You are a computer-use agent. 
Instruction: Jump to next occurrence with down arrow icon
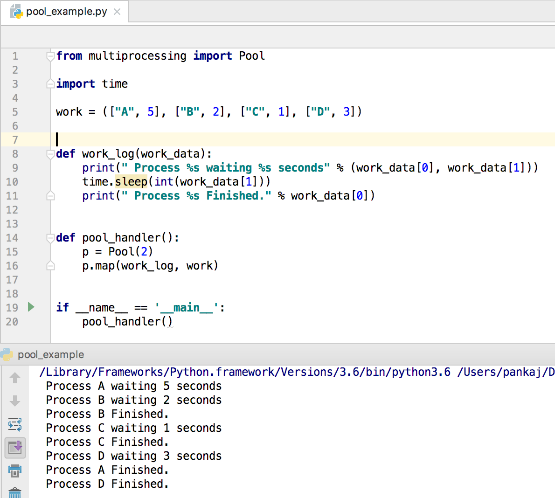pyautogui.click(x=15, y=401)
